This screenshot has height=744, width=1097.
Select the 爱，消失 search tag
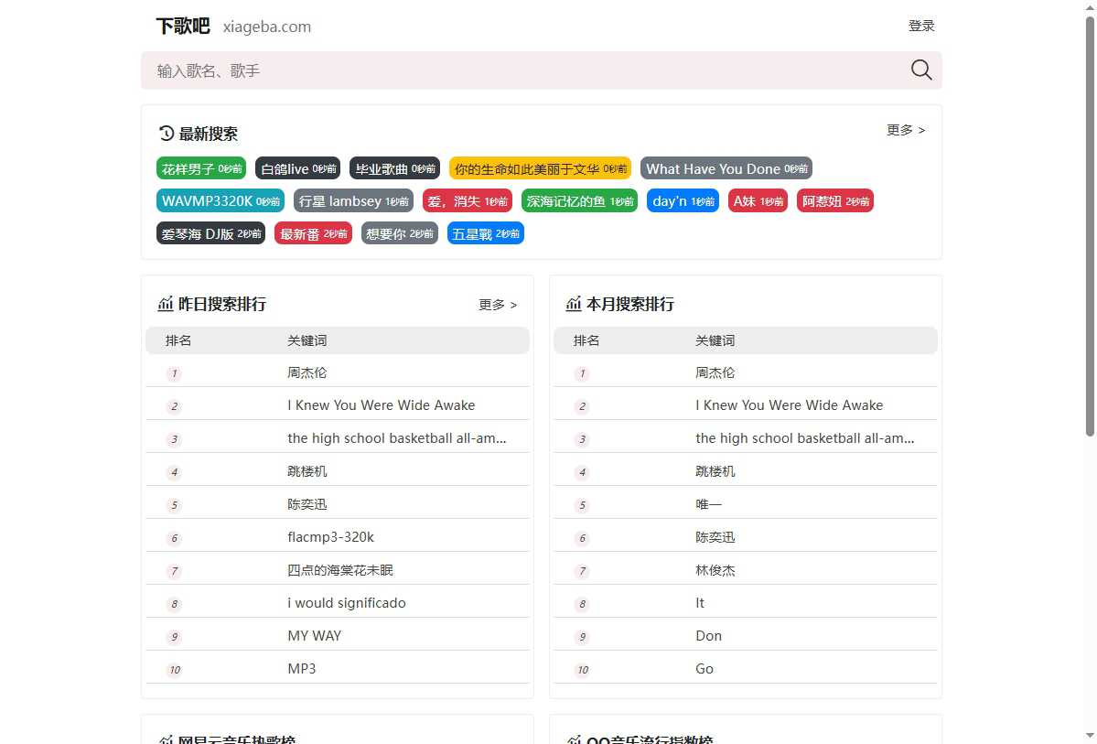click(x=468, y=201)
